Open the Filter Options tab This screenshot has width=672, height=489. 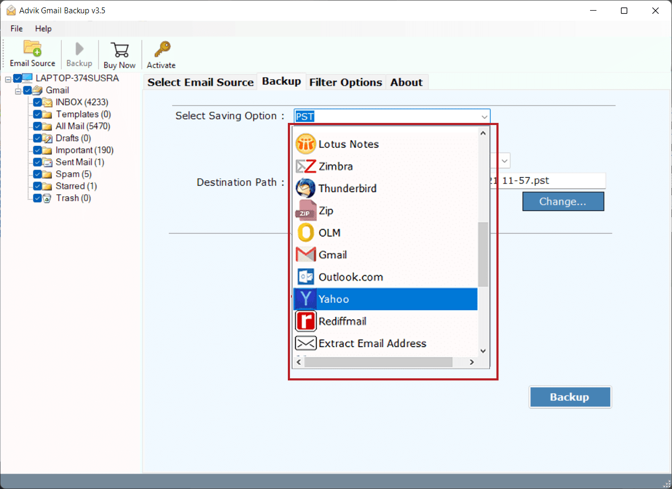coord(346,82)
